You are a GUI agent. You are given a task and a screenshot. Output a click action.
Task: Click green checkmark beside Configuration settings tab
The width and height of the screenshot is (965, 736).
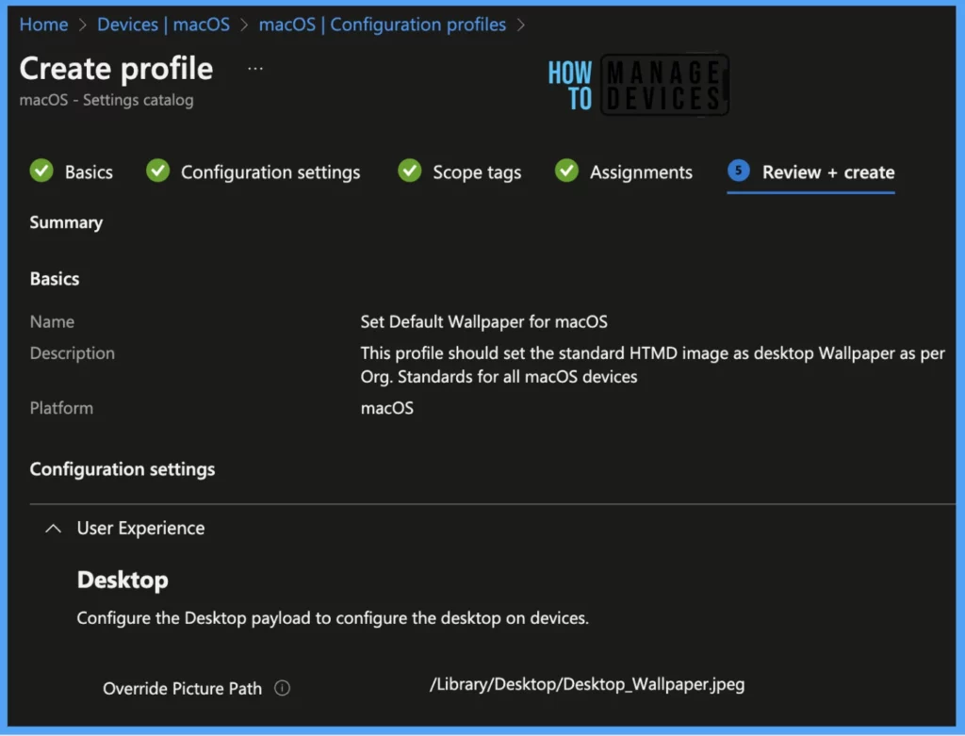pyautogui.click(x=157, y=171)
